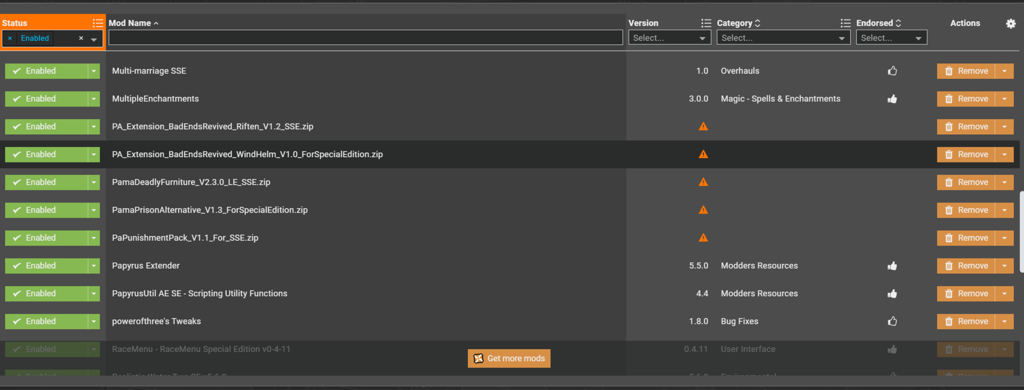The image size is (1024, 390).
Task: Click the endorsed thumb for PapyrusUtil AE SE
Action: click(892, 293)
